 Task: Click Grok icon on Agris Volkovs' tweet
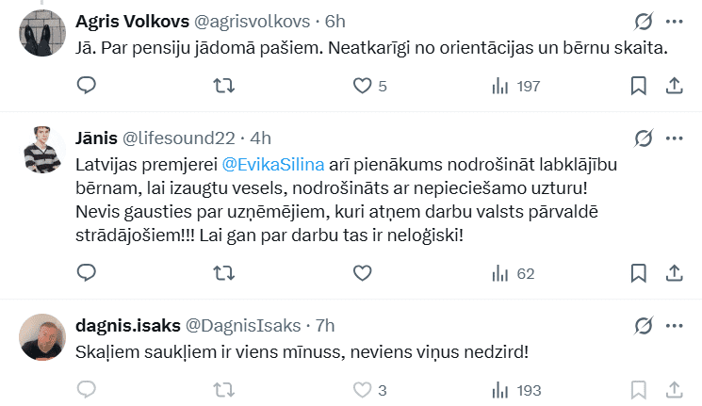click(x=645, y=21)
